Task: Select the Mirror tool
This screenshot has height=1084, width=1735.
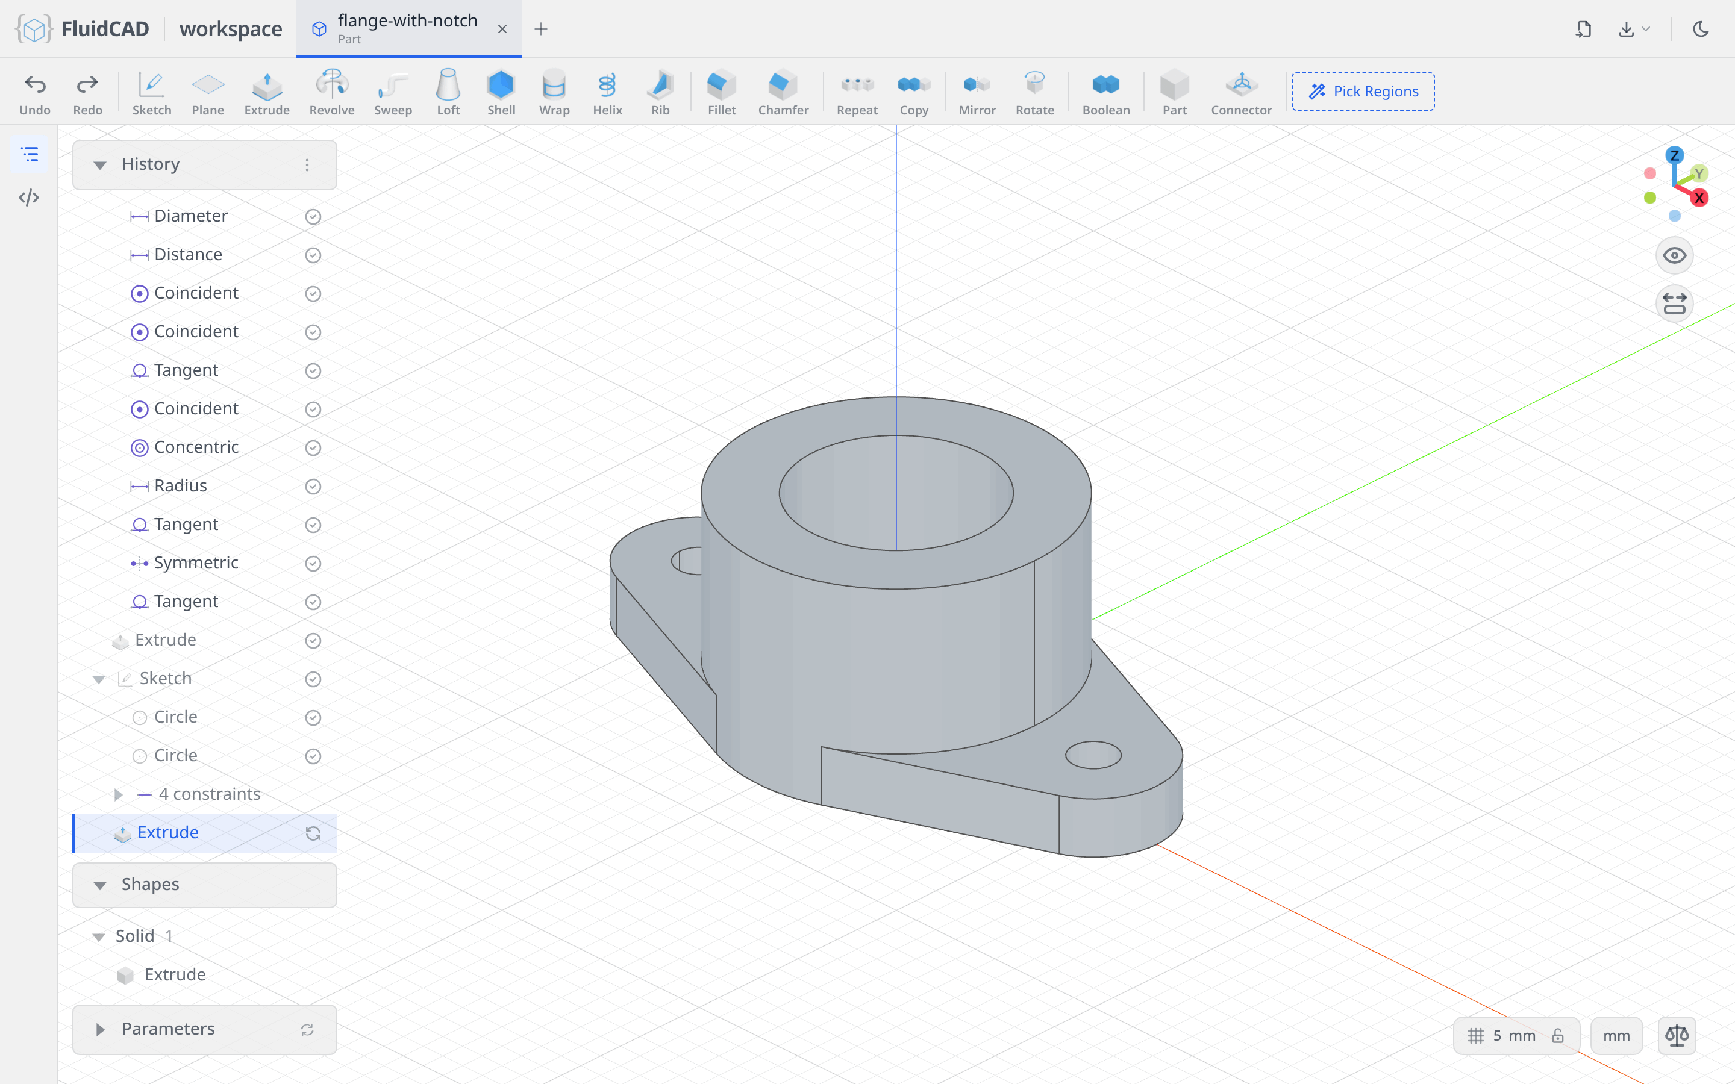Action: [x=977, y=93]
